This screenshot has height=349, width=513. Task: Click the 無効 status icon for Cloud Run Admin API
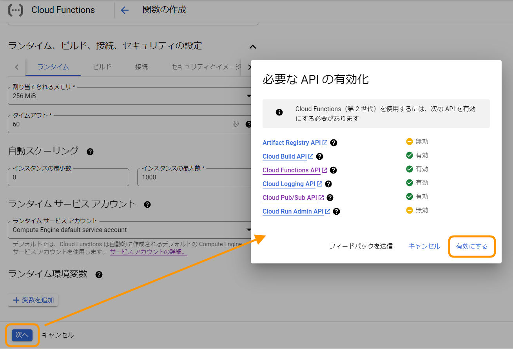tap(410, 210)
